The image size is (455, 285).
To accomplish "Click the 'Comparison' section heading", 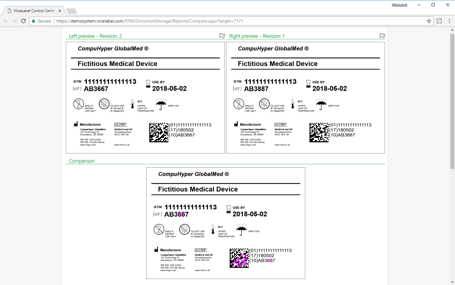I will tap(82, 161).
